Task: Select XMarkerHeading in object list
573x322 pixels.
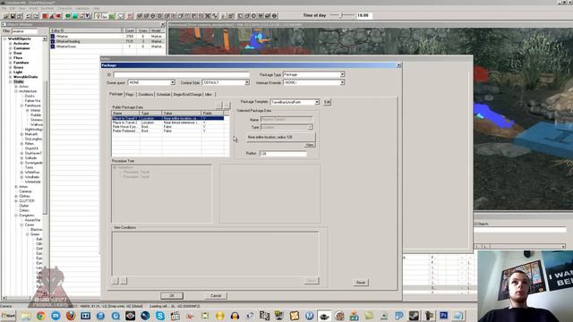Action: click(x=107, y=42)
